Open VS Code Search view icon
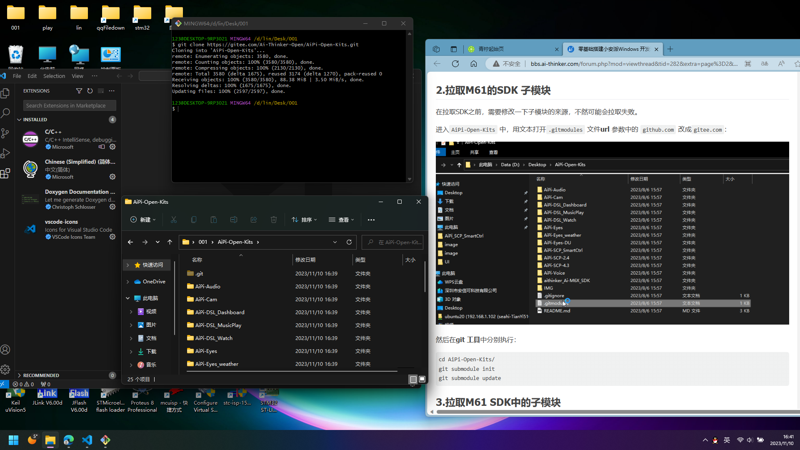 click(5, 113)
